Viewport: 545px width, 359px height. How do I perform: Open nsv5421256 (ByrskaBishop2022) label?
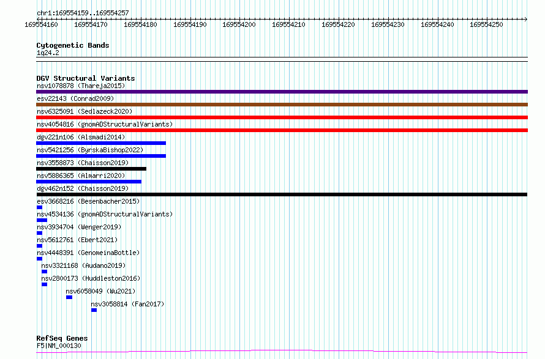tap(90, 150)
